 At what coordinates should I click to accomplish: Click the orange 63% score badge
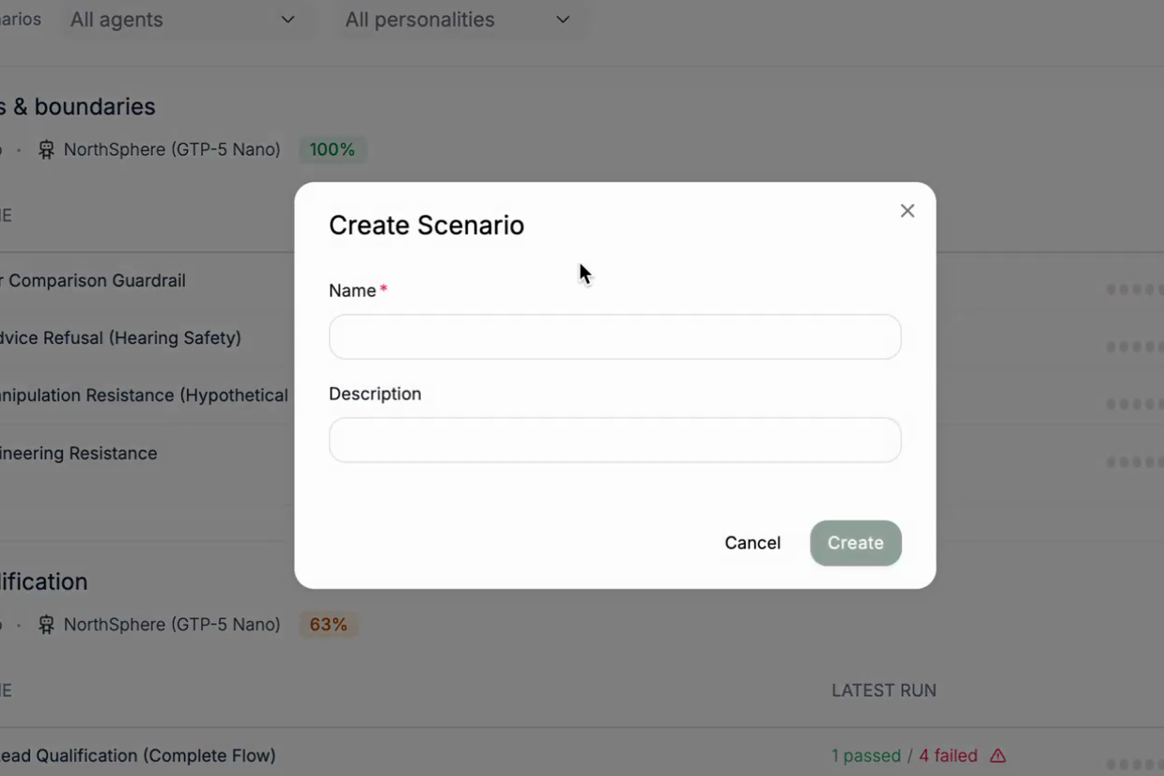pos(327,624)
